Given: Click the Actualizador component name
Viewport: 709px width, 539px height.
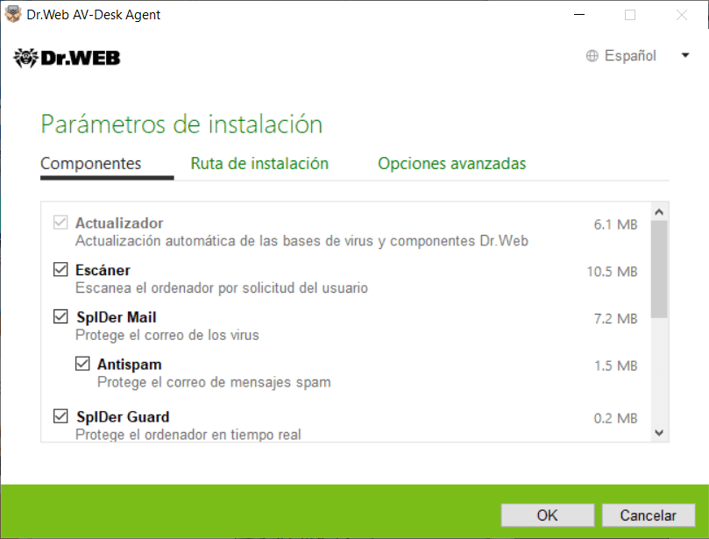Looking at the screenshot, I should pos(119,223).
